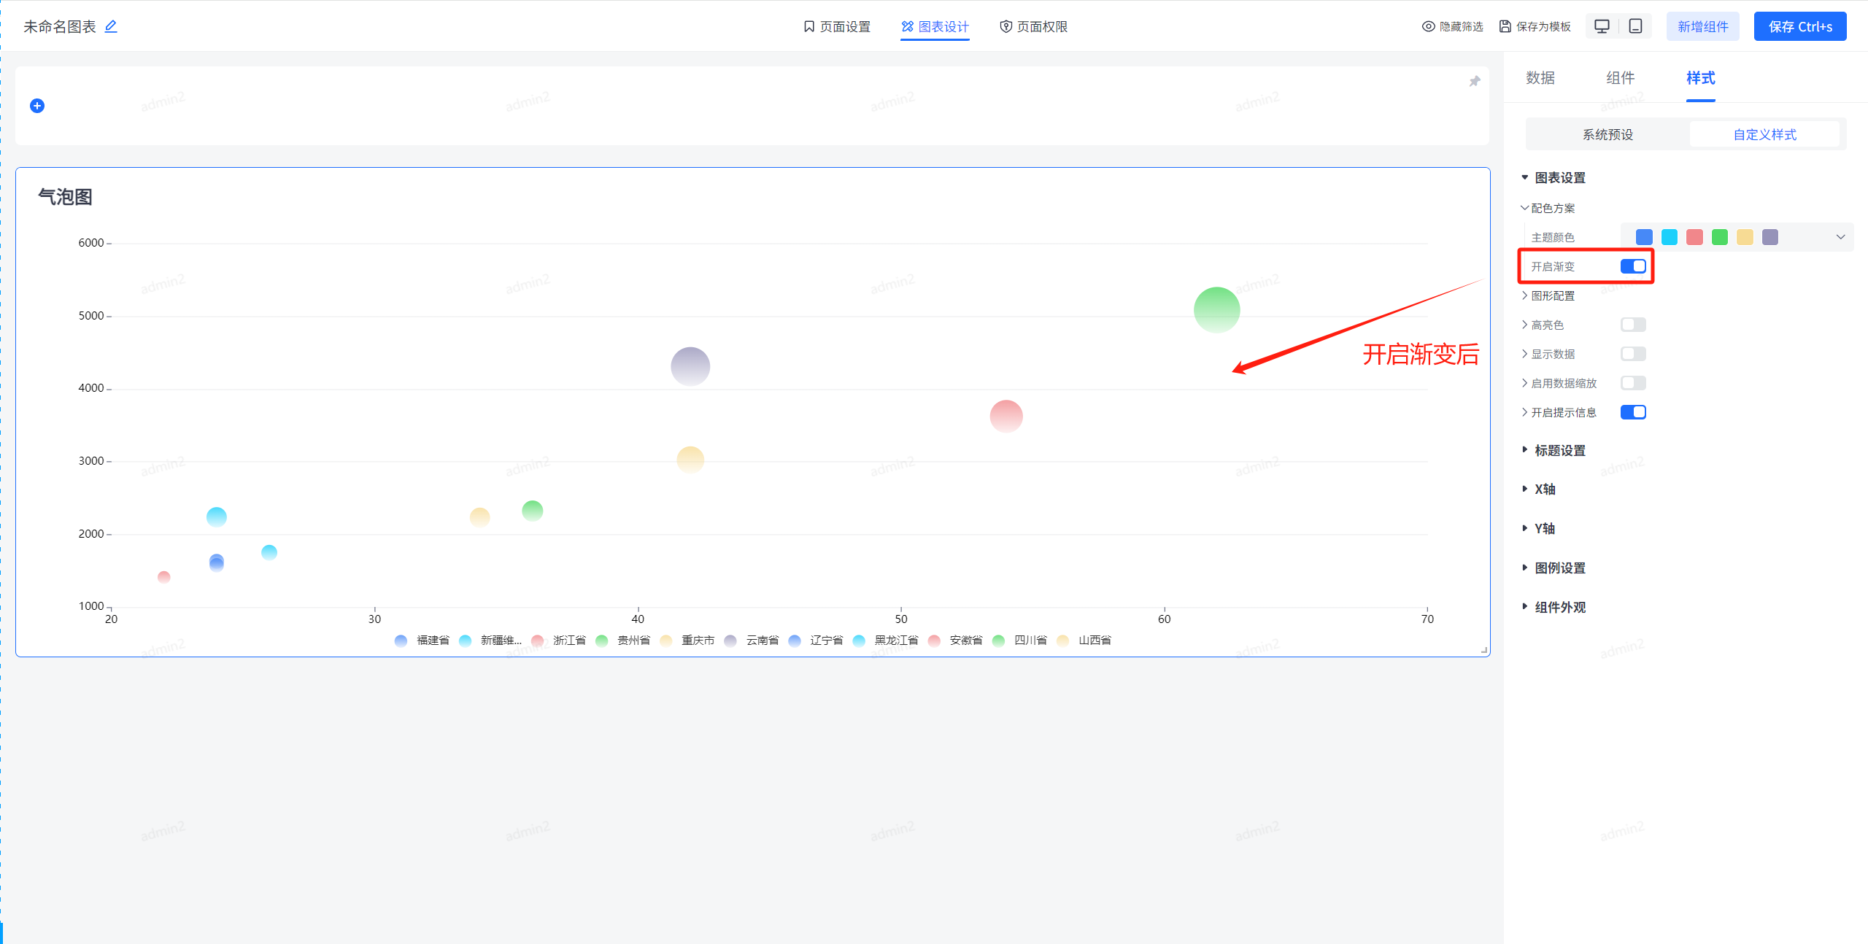Toggle 辽宁省 legend marker
This screenshot has width=1868, height=944.
point(795,641)
